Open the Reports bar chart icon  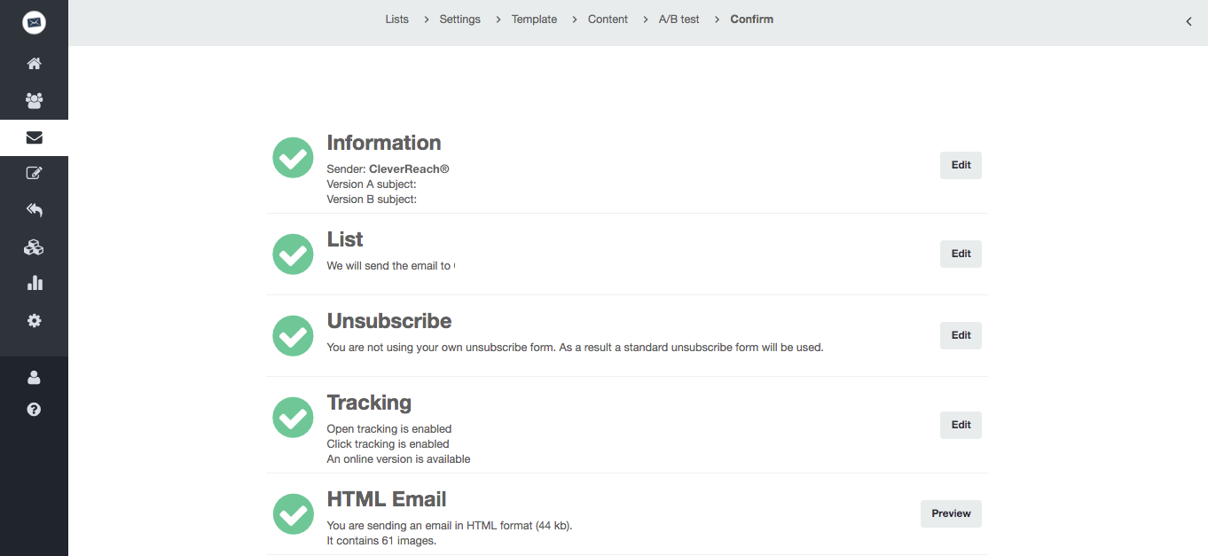(x=34, y=284)
